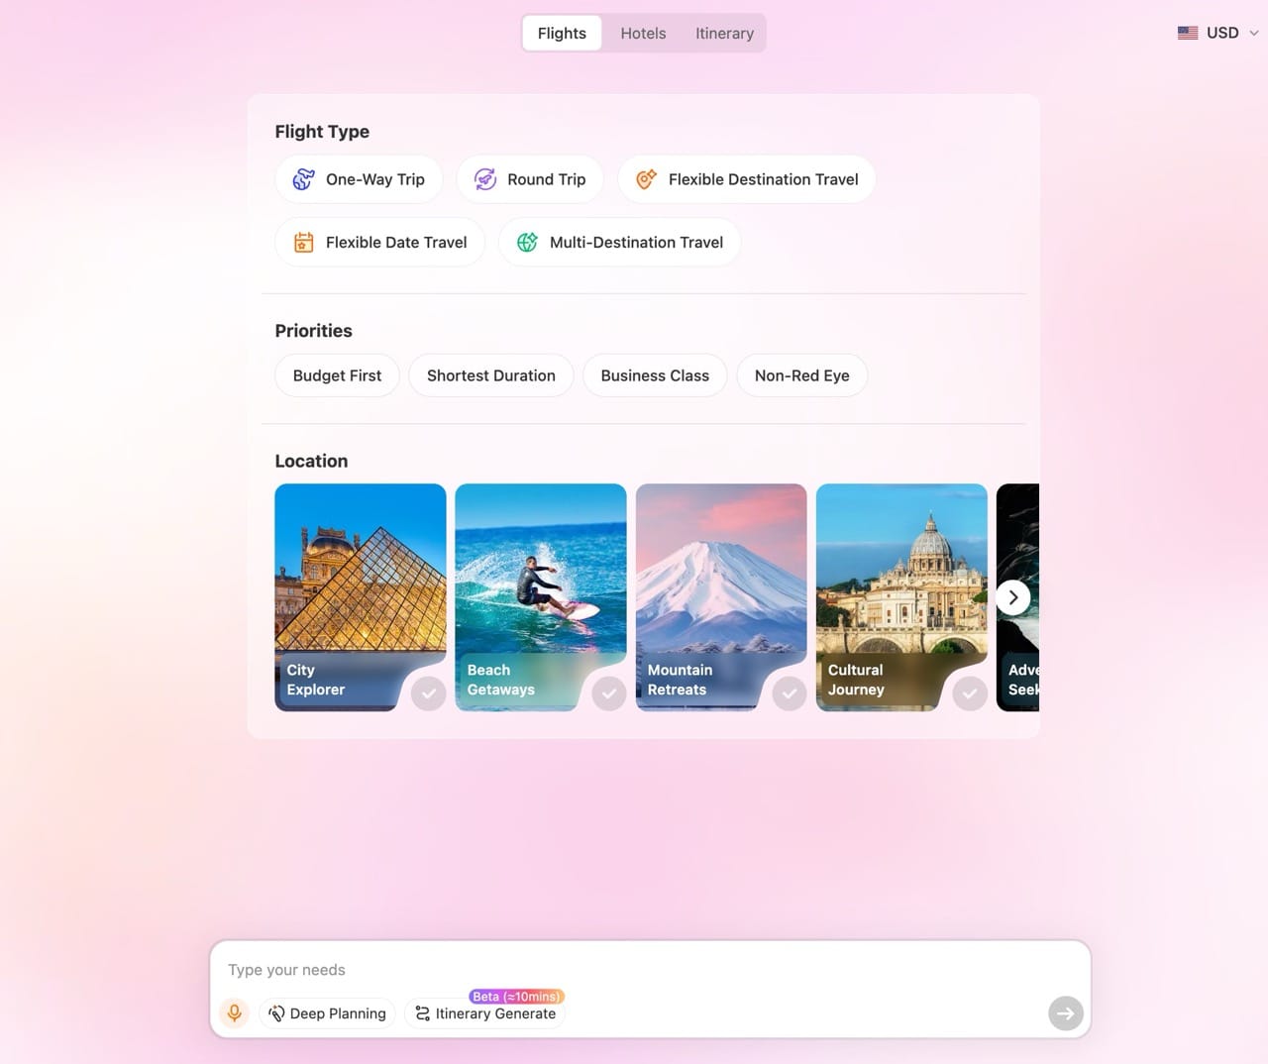Viewport: 1268px width, 1064px height.
Task: Toggle the checkmark on Beach Getaways
Action: [x=609, y=693]
